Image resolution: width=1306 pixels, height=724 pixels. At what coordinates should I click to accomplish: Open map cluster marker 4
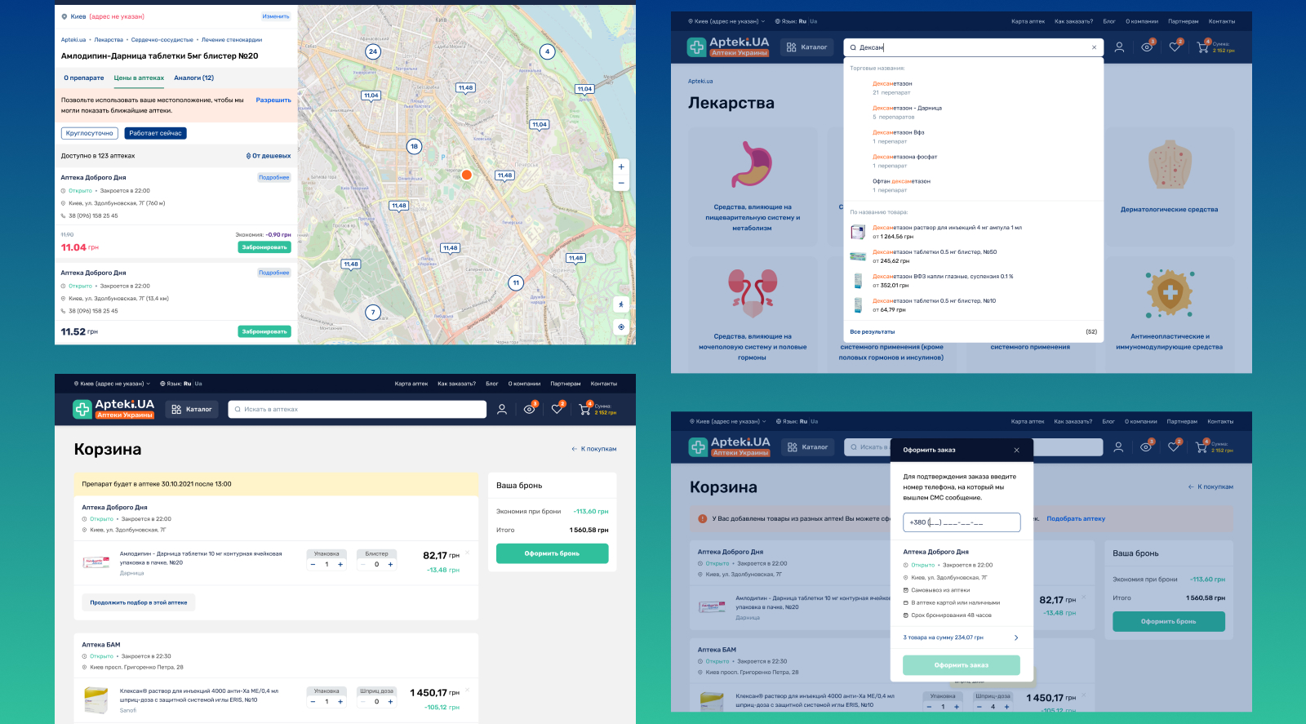(x=548, y=51)
